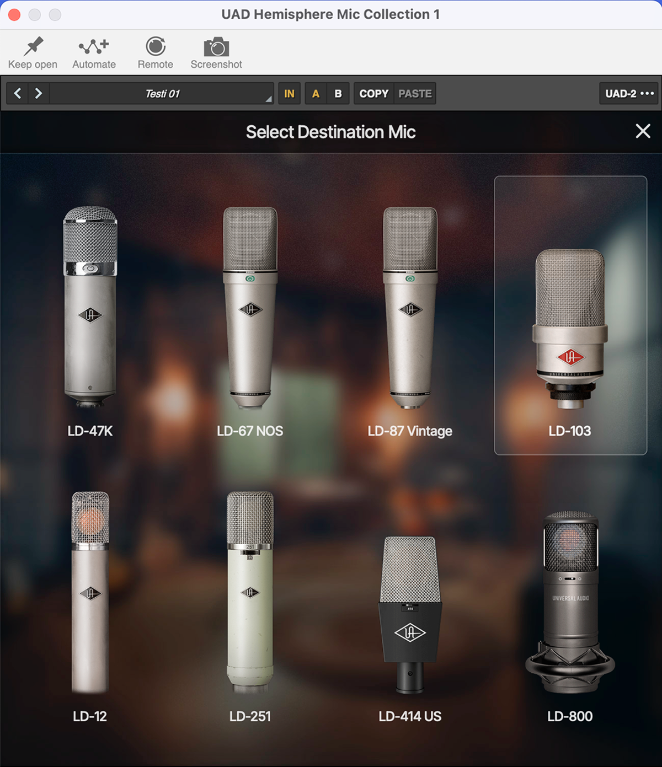Screen dimensions: 662x767
Task: Close the UAD Hemisphere window
Action: (14, 14)
